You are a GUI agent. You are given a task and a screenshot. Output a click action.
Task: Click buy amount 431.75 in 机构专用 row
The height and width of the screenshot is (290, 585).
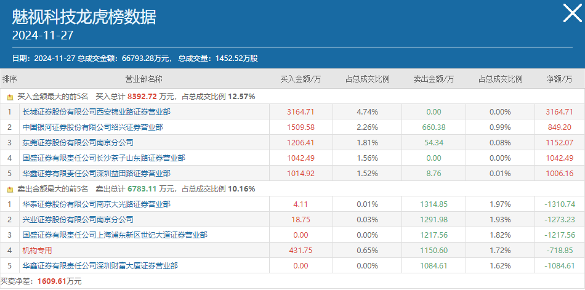(301, 251)
